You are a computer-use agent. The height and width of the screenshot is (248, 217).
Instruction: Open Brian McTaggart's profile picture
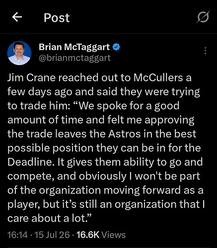19,53
